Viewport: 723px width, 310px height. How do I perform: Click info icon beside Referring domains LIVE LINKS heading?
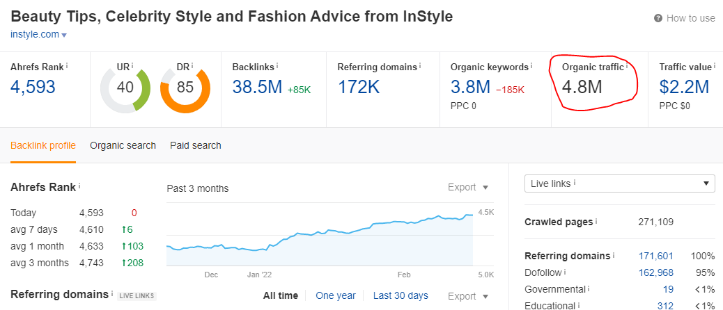click(111, 293)
